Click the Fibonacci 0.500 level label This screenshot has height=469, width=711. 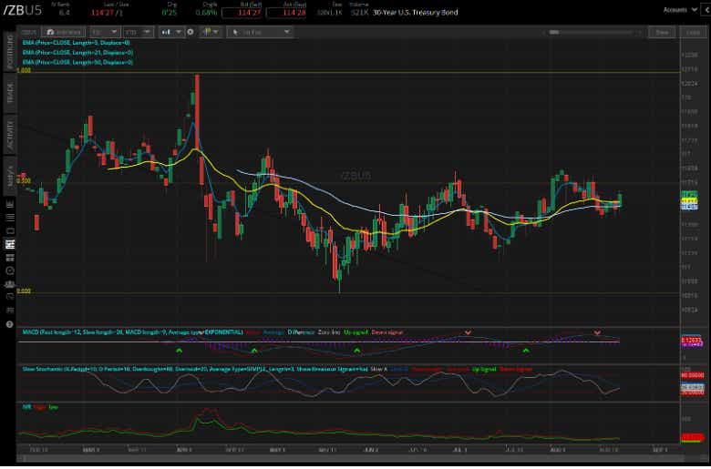pos(23,181)
